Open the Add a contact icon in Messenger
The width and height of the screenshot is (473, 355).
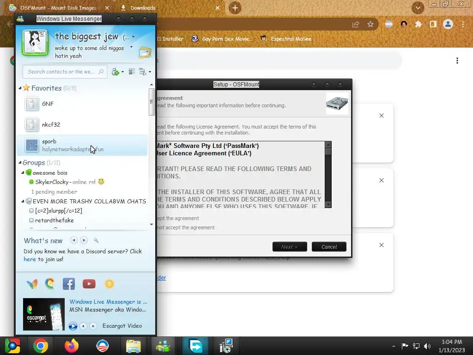coord(115,72)
